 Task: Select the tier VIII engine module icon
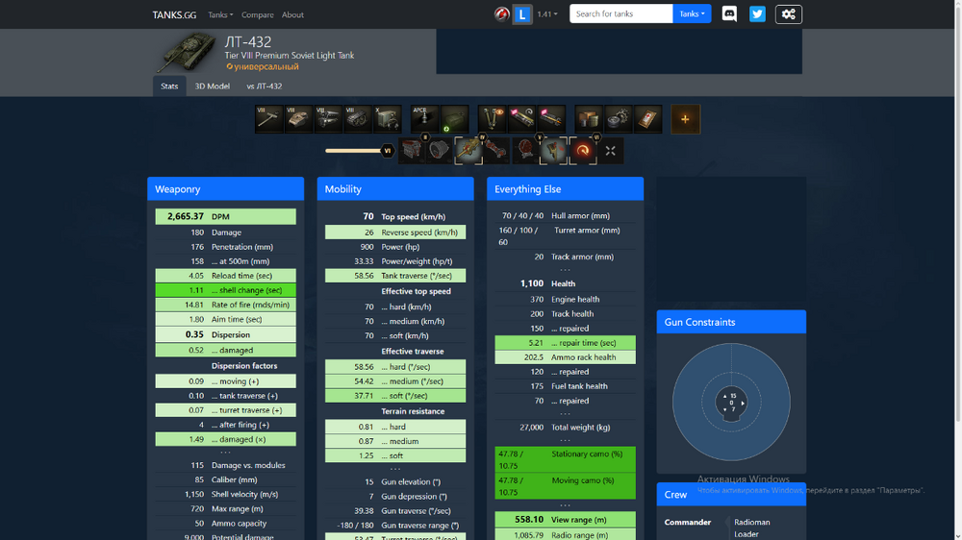328,119
